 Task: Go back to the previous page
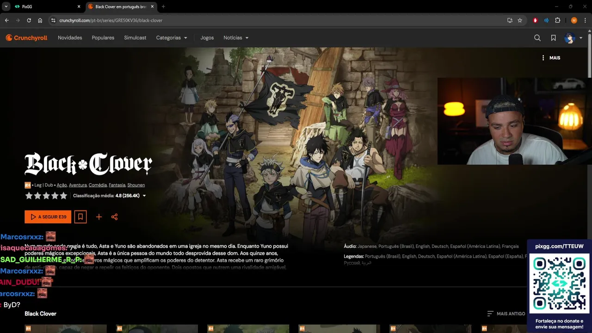(x=6, y=20)
